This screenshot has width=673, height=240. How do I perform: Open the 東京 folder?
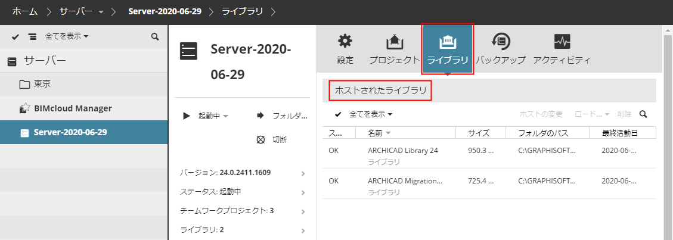click(x=83, y=84)
